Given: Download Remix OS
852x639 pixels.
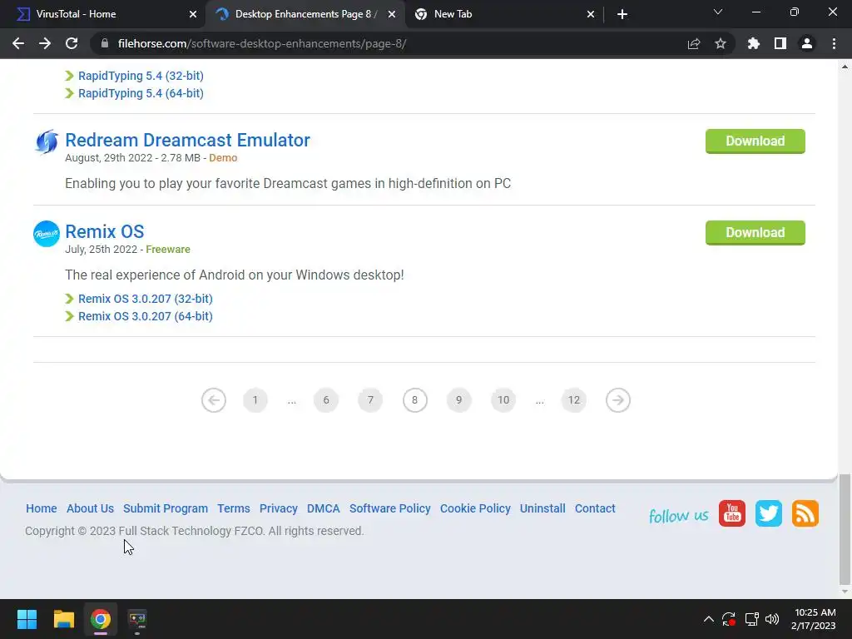Looking at the screenshot, I should pyautogui.click(x=755, y=233).
